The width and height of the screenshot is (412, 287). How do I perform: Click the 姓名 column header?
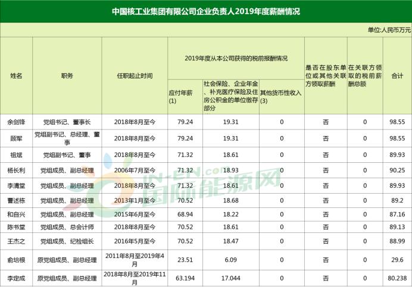tap(16, 76)
